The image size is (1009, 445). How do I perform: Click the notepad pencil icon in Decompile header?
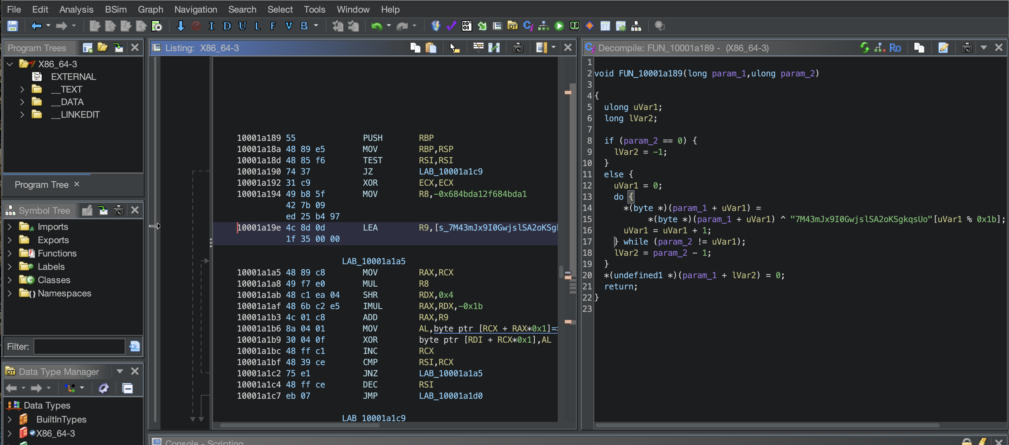(943, 48)
